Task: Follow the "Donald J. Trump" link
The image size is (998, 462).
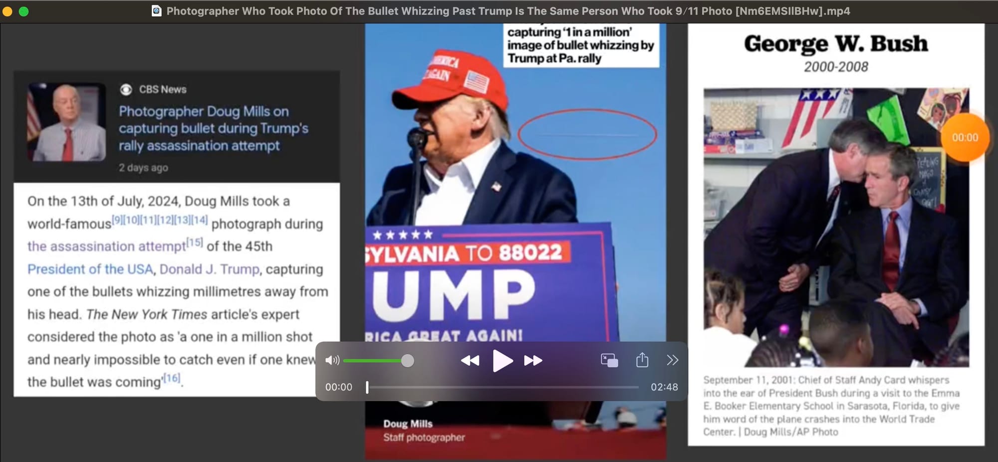Action: [210, 269]
